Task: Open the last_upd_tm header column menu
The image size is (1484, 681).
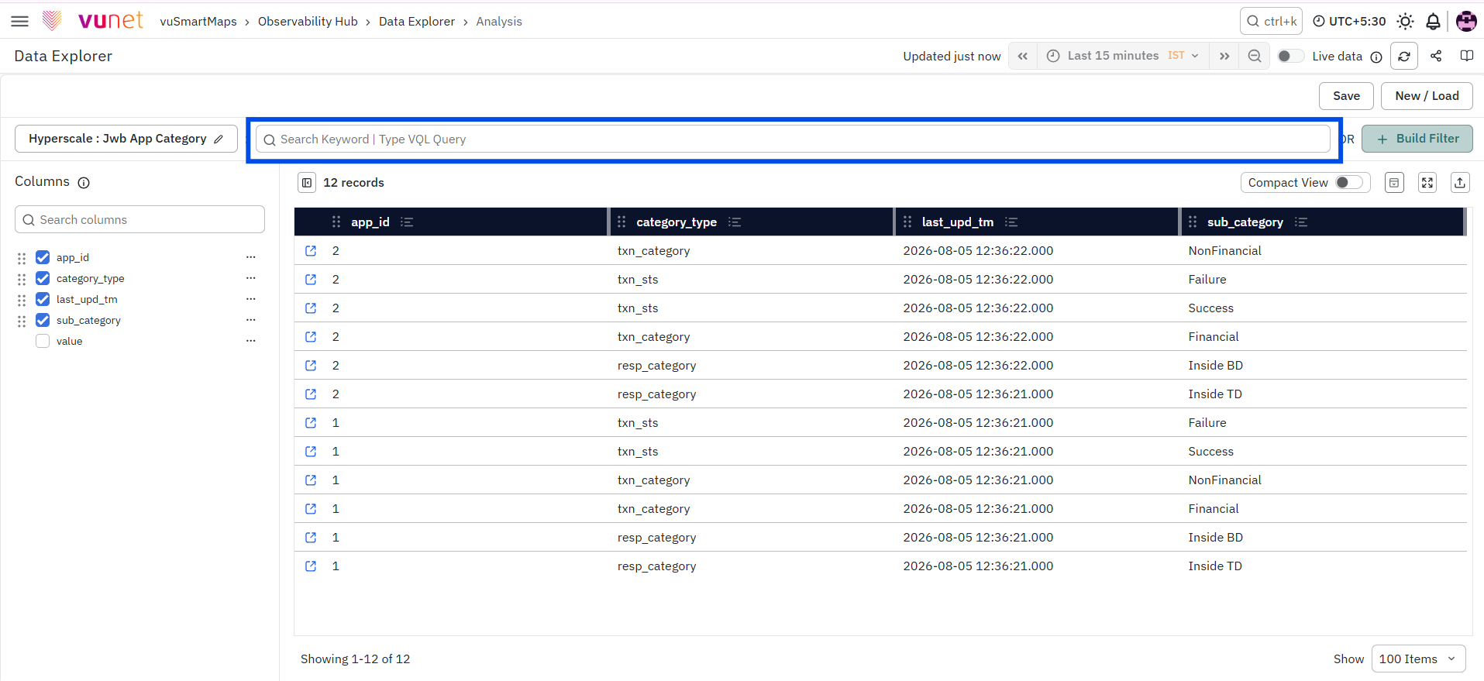Action: [1011, 222]
